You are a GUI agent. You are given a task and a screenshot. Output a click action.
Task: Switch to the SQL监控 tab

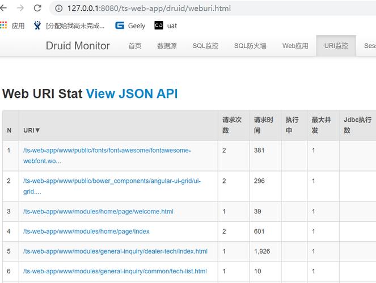[x=205, y=46]
